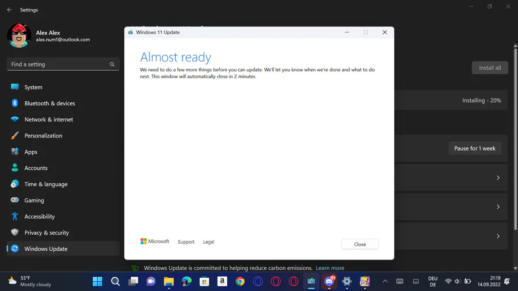Image resolution: width=518 pixels, height=291 pixels.
Task: Go to Network & internet settings
Action: click(63, 120)
